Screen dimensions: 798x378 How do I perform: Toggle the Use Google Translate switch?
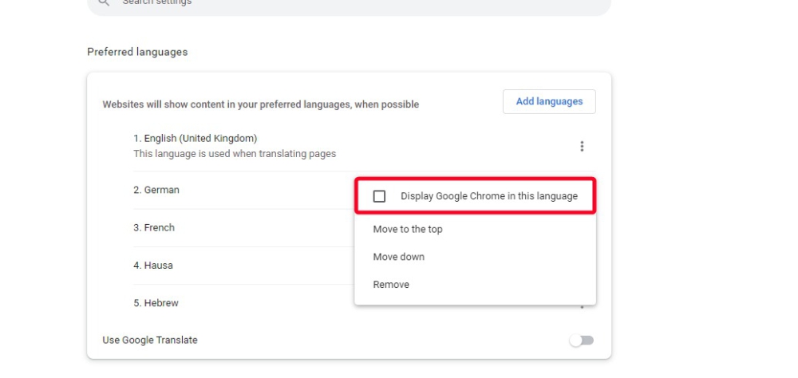click(582, 341)
